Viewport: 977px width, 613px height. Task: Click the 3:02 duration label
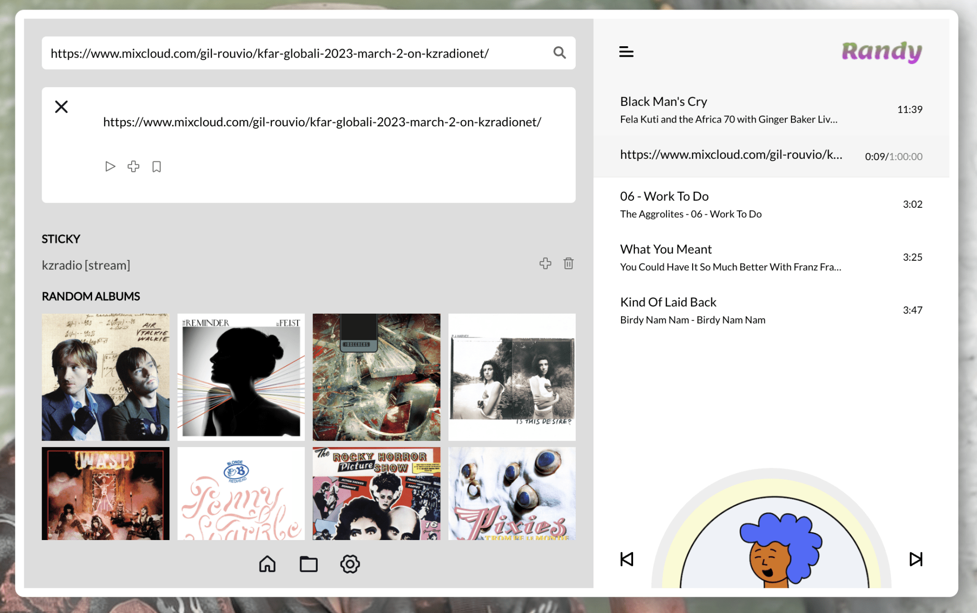tap(912, 204)
